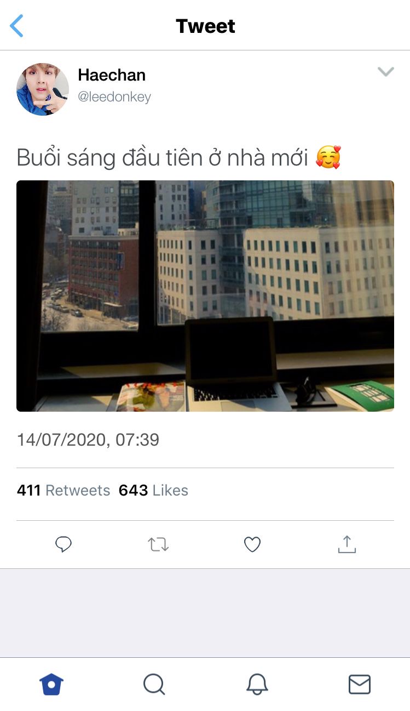Open the Search magnifier tab

(x=154, y=684)
